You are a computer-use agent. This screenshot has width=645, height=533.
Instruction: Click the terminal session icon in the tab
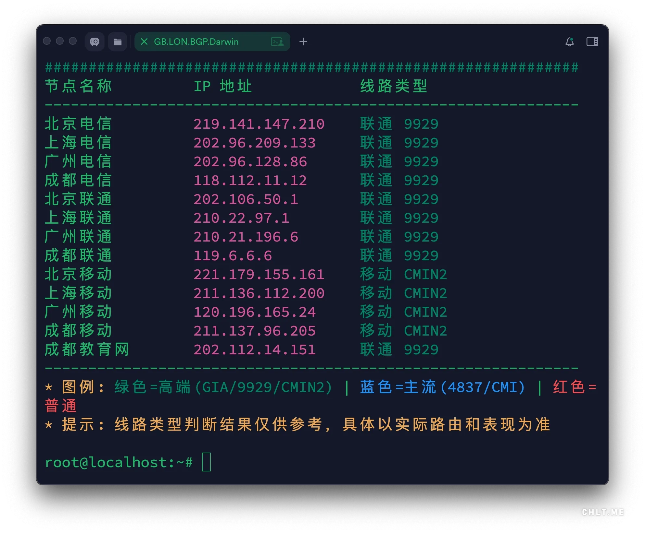277,41
